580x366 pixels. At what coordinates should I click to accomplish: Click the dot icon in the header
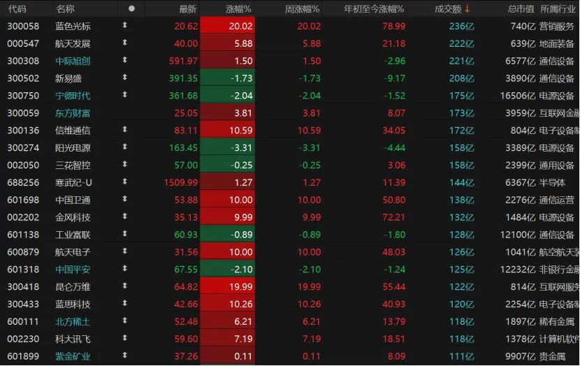click(x=131, y=9)
